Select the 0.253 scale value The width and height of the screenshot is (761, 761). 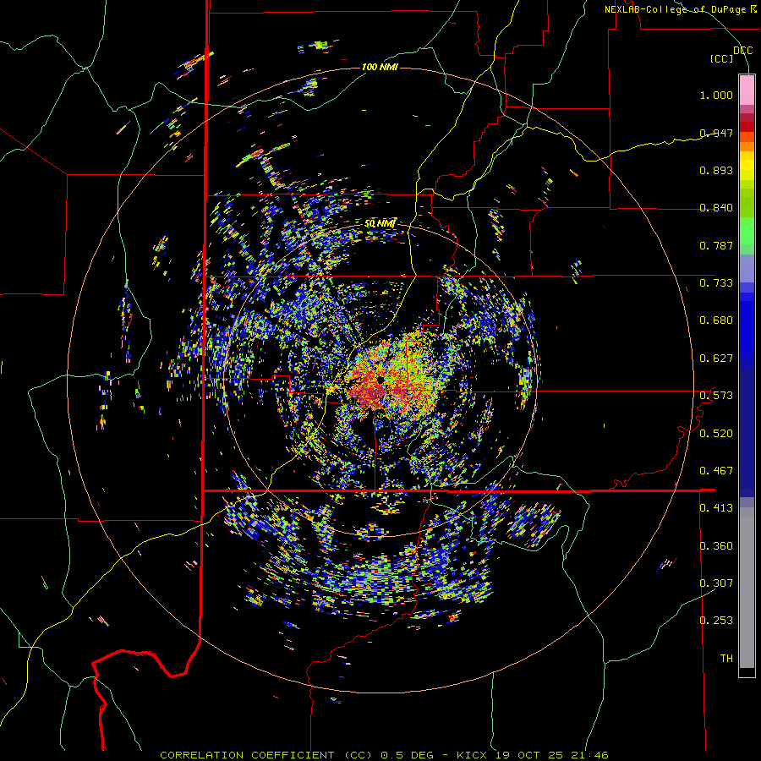coord(716,621)
